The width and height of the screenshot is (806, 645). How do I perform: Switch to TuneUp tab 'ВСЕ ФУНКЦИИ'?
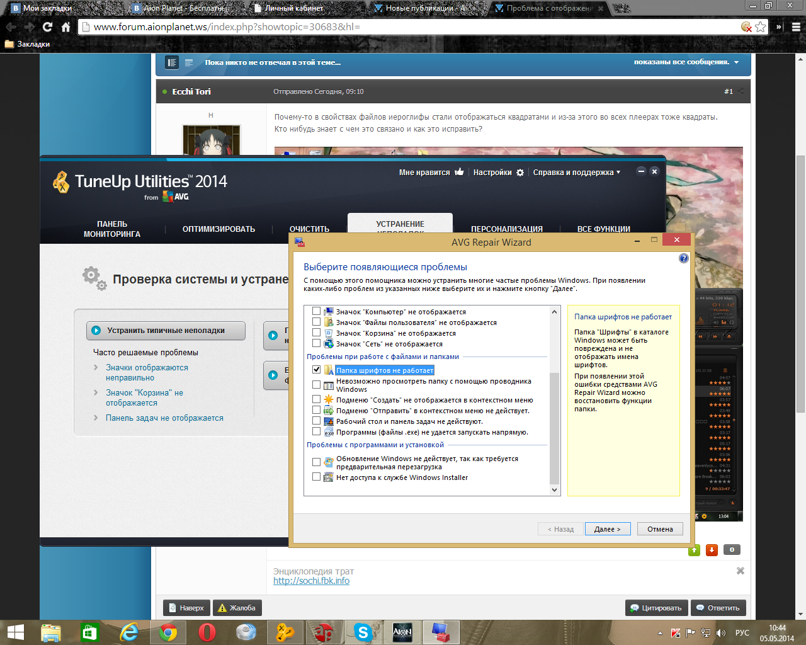click(604, 229)
